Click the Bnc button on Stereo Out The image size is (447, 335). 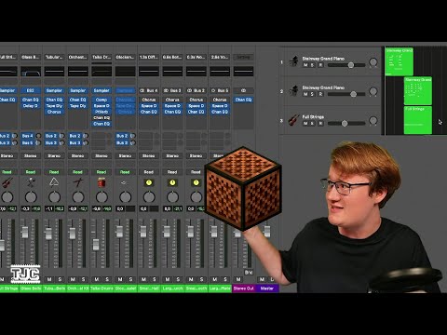click(x=249, y=273)
